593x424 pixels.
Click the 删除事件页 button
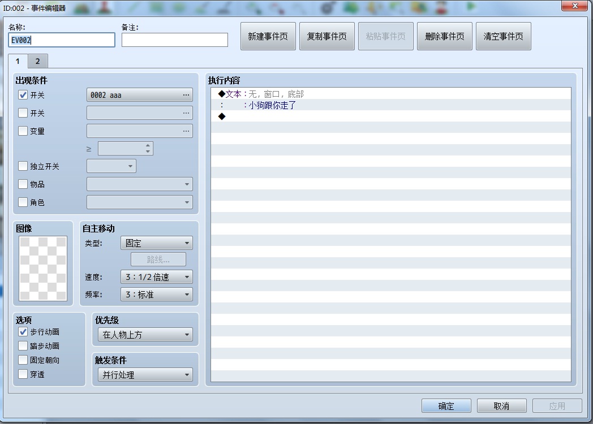(x=444, y=36)
